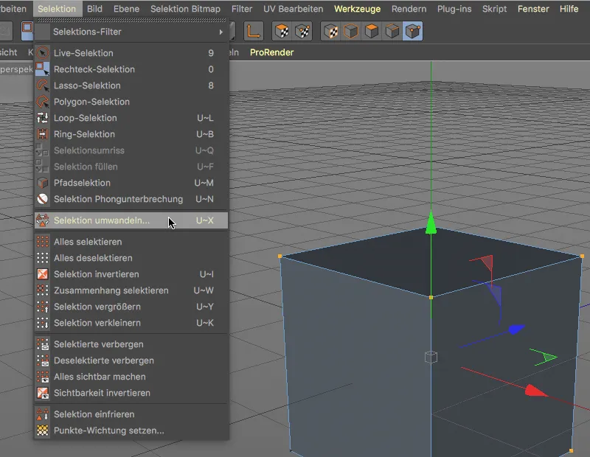Click the Polygon-Selektion icon

[43, 102]
